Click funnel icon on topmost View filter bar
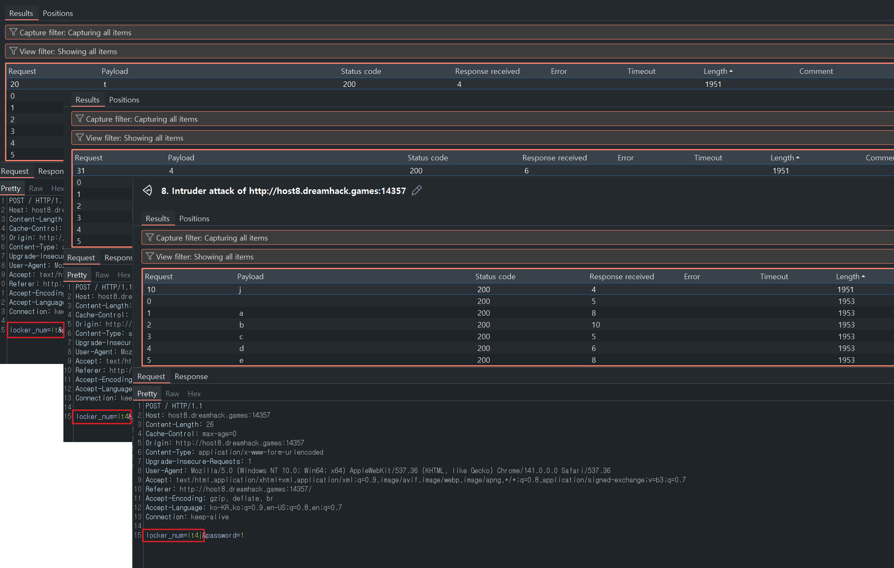 (x=13, y=51)
